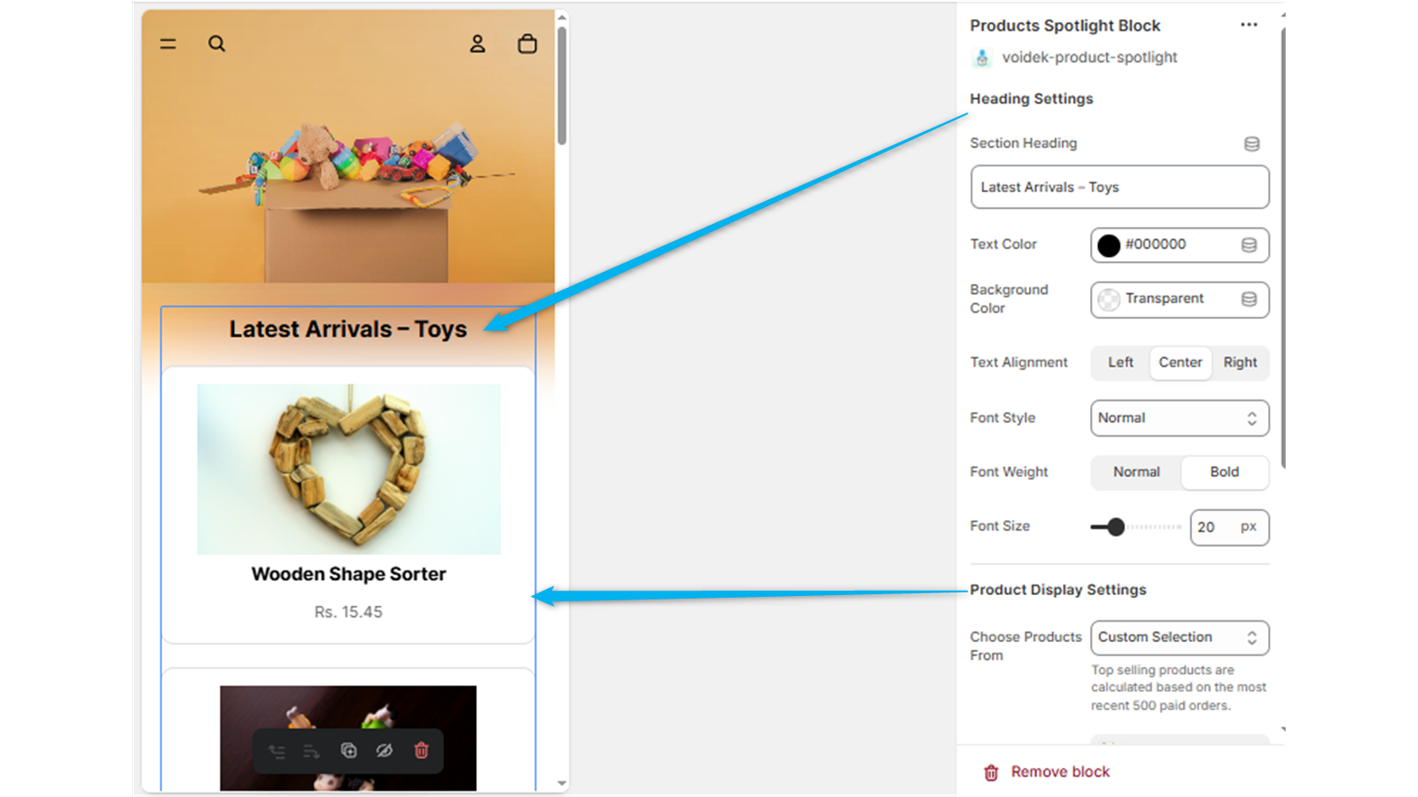Image resolution: width=1418 pixels, height=797 pixels.
Task: Delete the block with red trash icon in toolbar
Action: 421,750
